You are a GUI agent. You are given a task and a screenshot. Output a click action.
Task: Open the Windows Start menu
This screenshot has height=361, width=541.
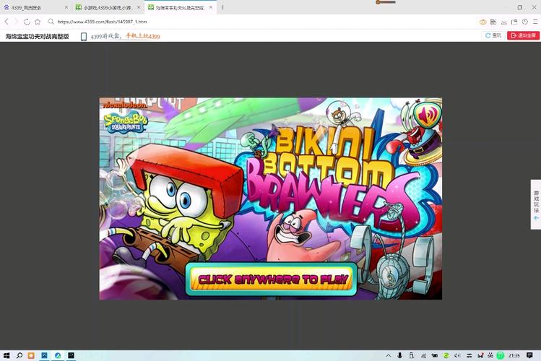pyautogui.click(x=7, y=355)
